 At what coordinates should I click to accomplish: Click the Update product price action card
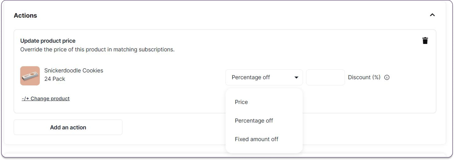225,71
